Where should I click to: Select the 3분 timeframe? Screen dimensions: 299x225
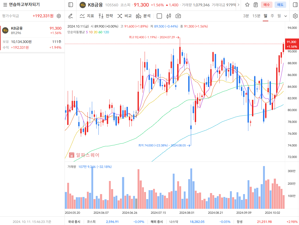(x=246, y=16)
